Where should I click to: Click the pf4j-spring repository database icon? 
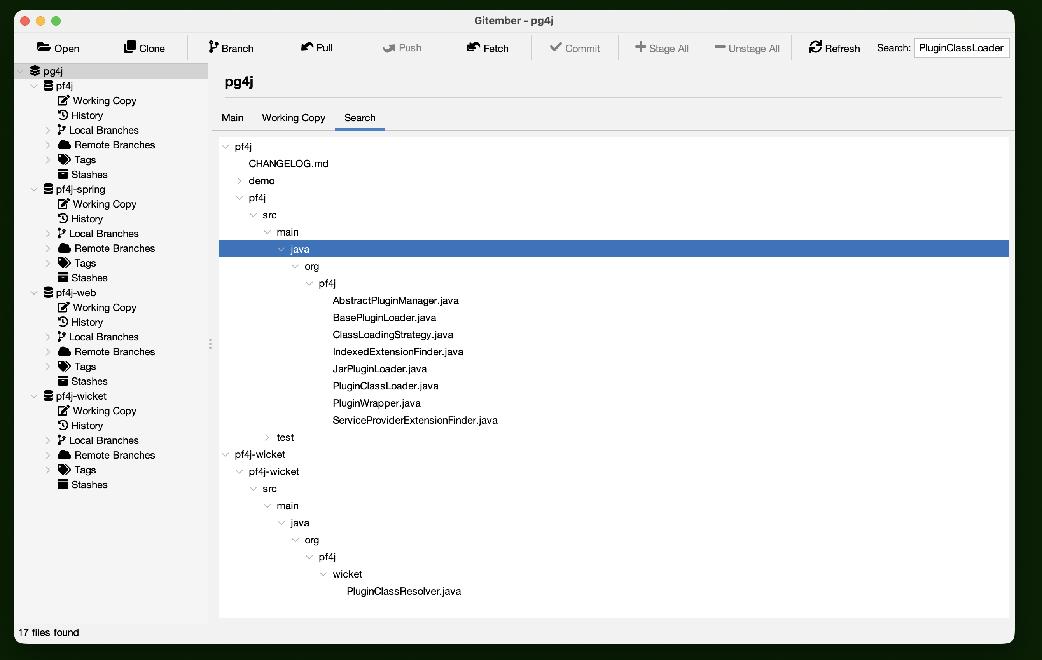(49, 189)
